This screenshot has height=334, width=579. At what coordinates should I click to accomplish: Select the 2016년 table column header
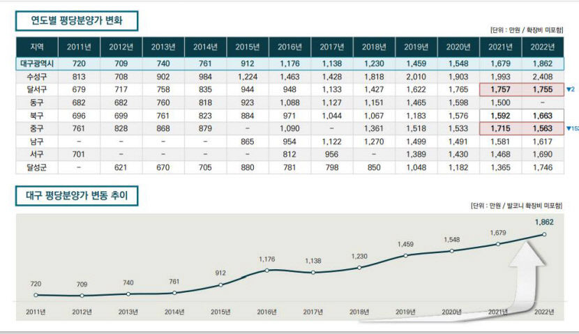pyautogui.click(x=290, y=47)
